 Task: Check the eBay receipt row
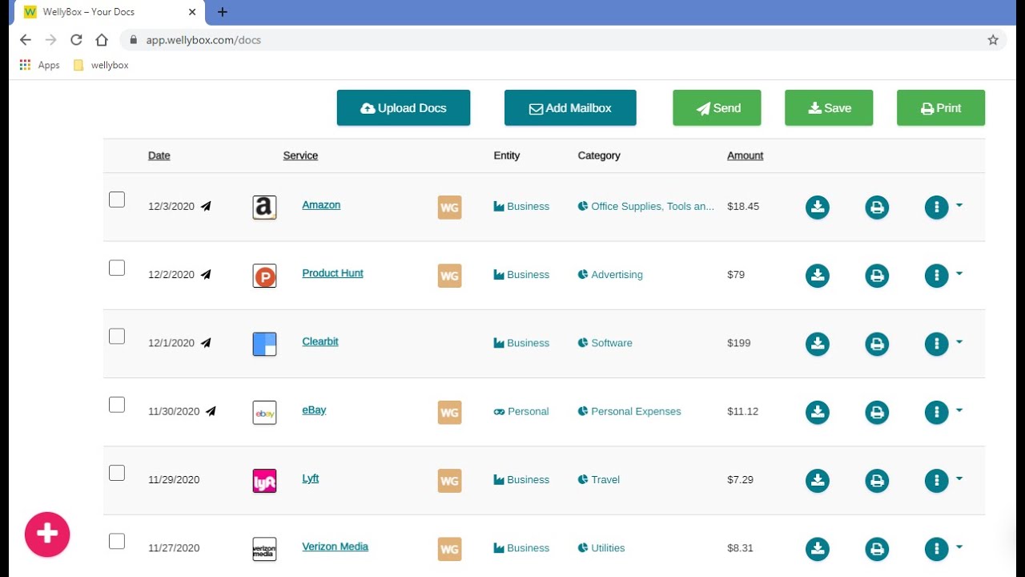(117, 405)
